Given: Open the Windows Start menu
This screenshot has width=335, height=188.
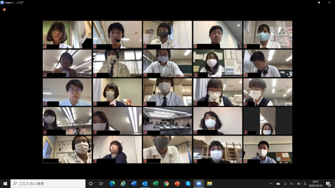Looking at the screenshot, I should pyautogui.click(x=5, y=183).
